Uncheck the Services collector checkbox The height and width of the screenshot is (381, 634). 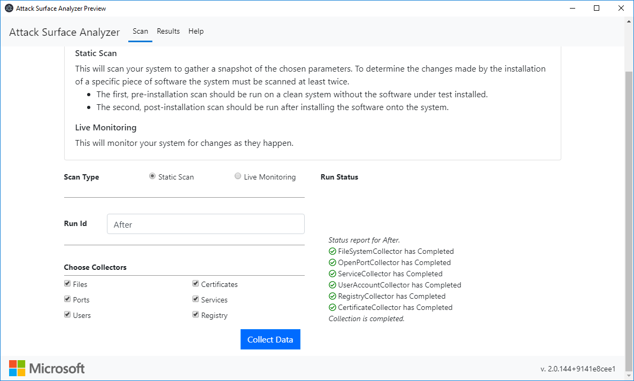tap(196, 299)
